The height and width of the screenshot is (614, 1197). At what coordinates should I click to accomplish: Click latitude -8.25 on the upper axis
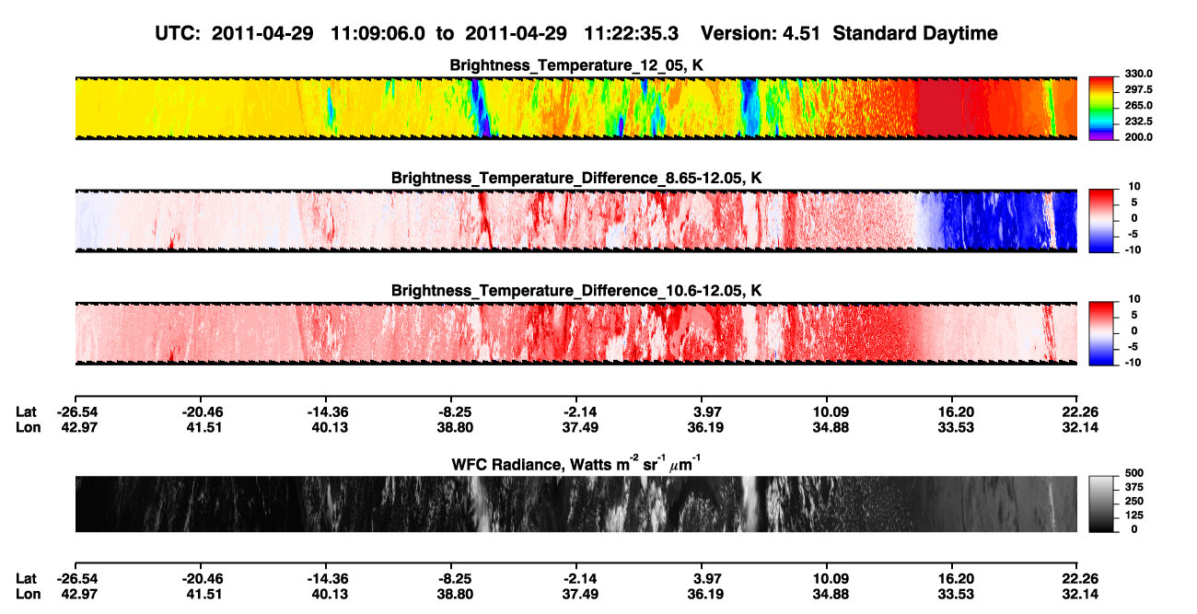[454, 411]
